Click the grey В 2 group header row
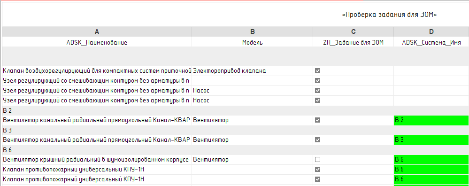Image resolution: width=469 pixels, height=186 pixels. pos(235,111)
